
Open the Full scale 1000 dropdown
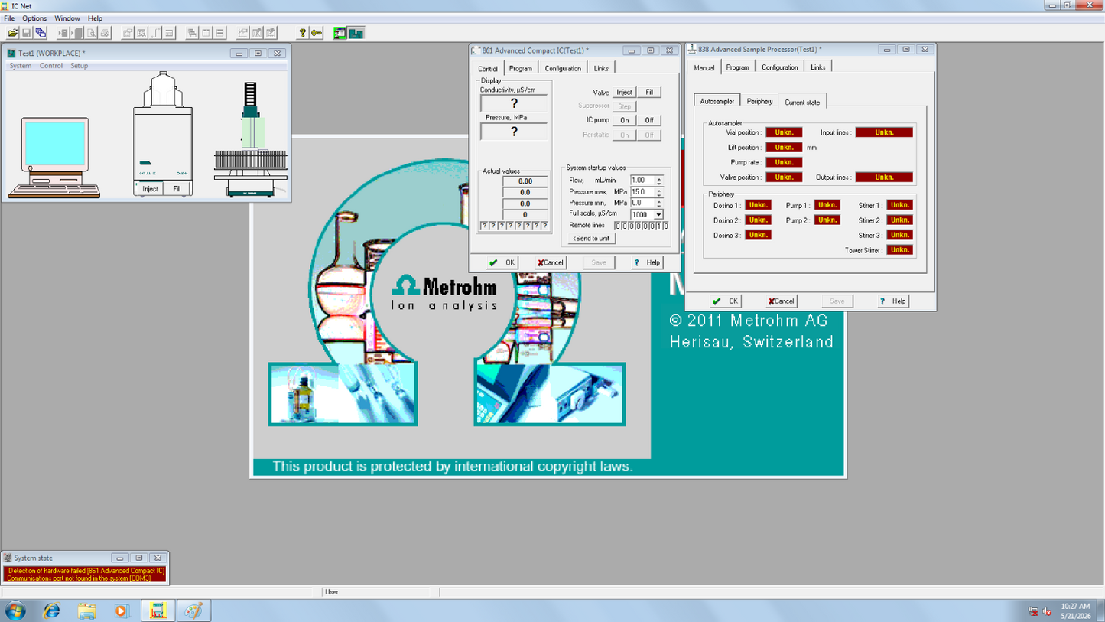click(658, 215)
